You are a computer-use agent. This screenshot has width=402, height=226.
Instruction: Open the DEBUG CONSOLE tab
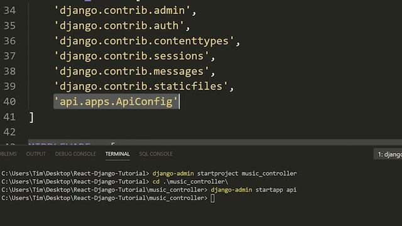tap(75, 154)
